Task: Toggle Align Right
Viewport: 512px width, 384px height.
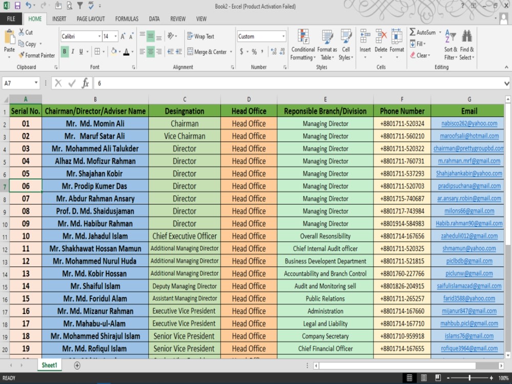Action: pyautogui.click(x=159, y=51)
